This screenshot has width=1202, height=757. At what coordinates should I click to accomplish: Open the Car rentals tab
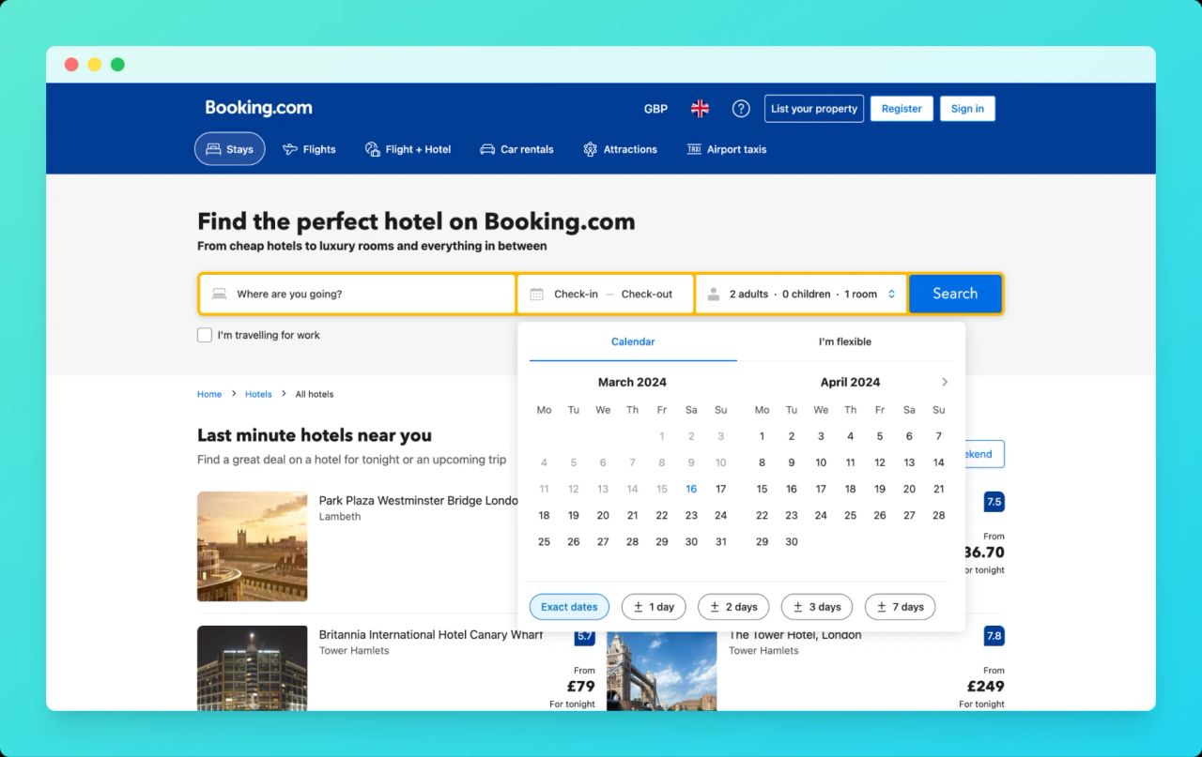click(516, 149)
